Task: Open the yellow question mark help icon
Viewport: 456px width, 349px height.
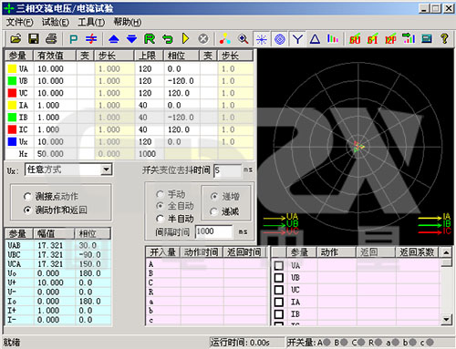Action: pyautogui.click(x=444, y=39)
